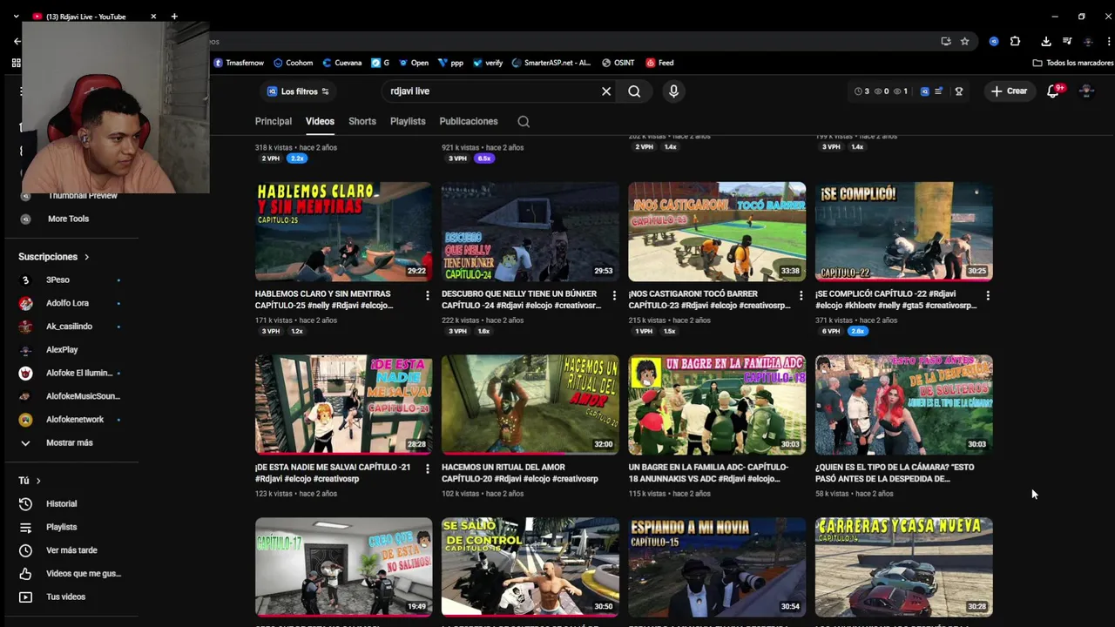
Task: Open the ¿QUIEN ES EL TIPO DE LA CÁMARA? title
Action: click(x=895, y=473)
